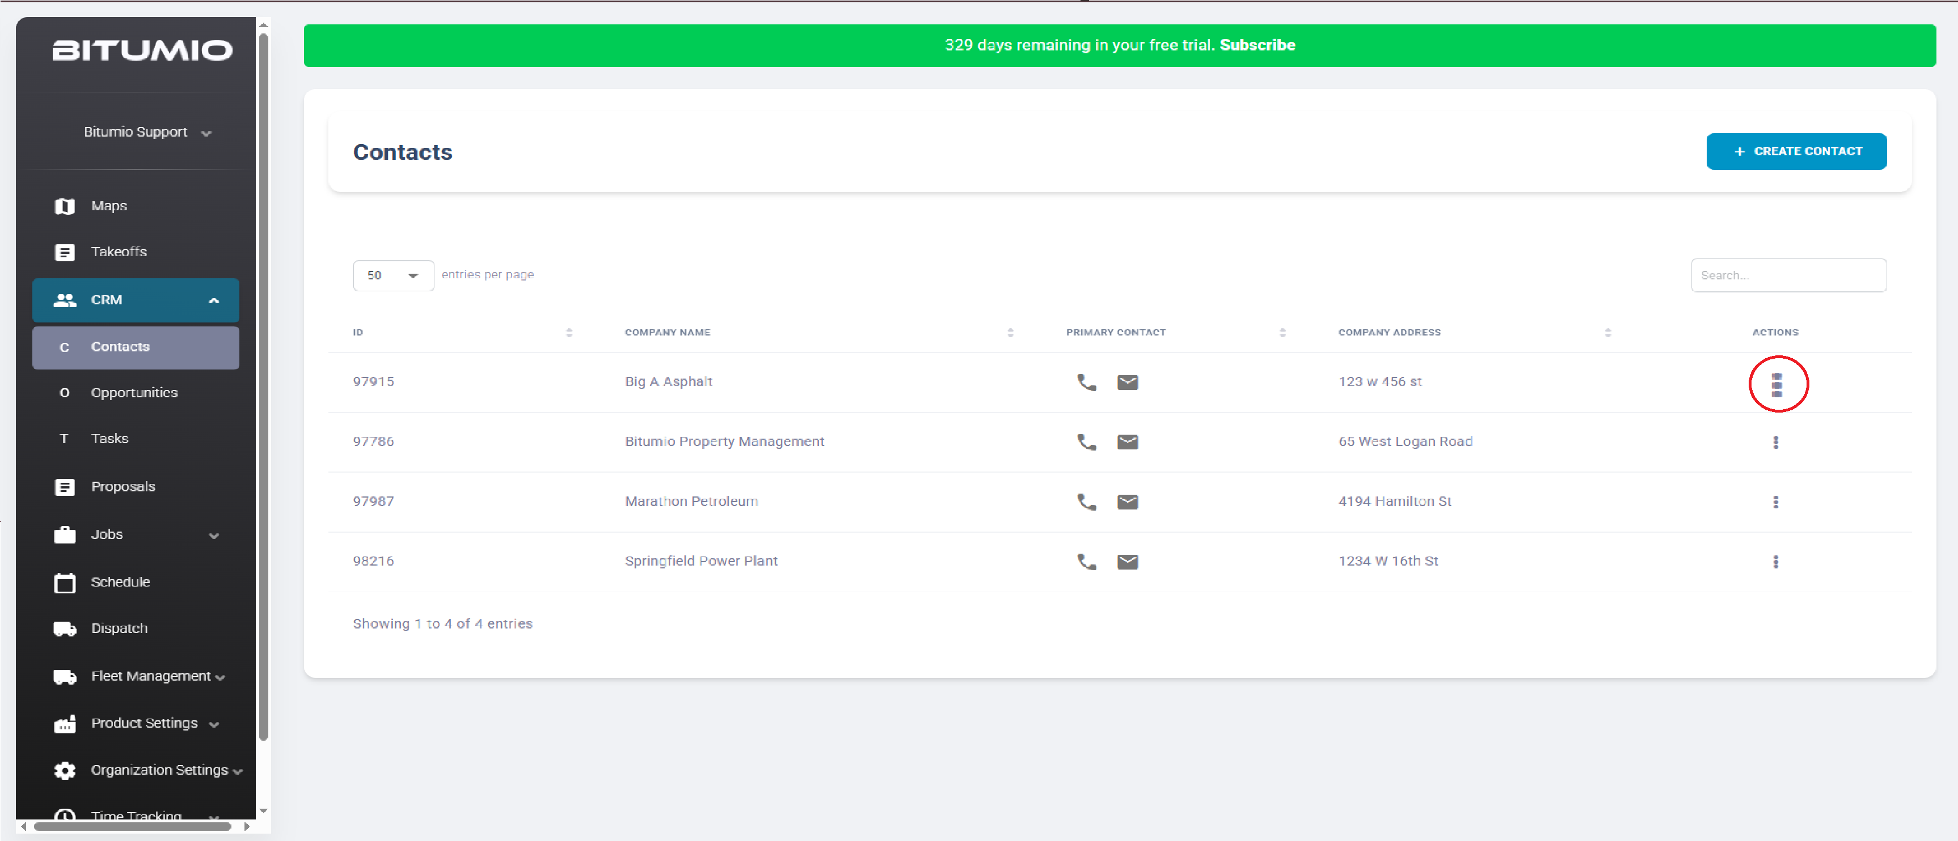Click the sidebar horizontal scrollbar
1958x841 pixels.
[x=132, y=827]
